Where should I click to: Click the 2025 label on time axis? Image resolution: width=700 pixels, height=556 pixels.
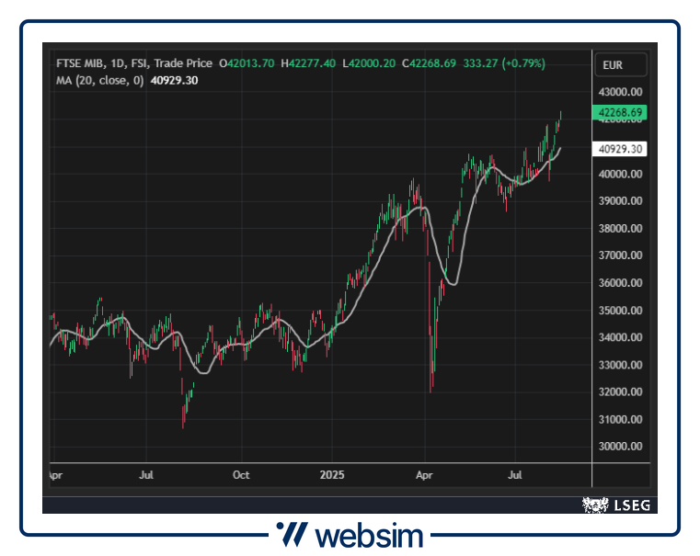[x=332, y=475]
